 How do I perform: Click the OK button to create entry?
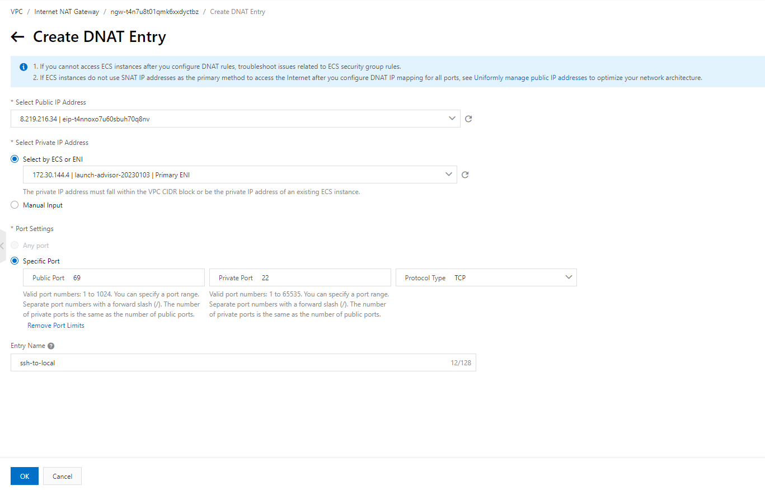[x=25, y=476]
